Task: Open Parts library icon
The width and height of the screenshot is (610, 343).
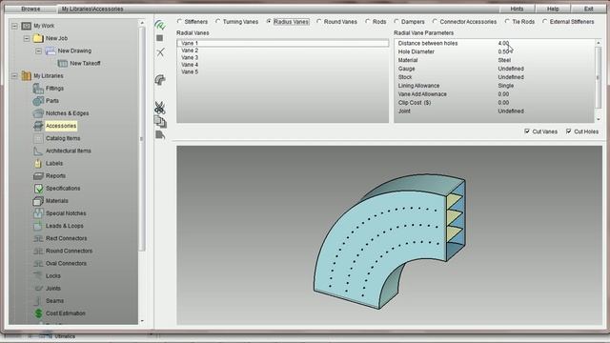Action: [x=38, y=101]
